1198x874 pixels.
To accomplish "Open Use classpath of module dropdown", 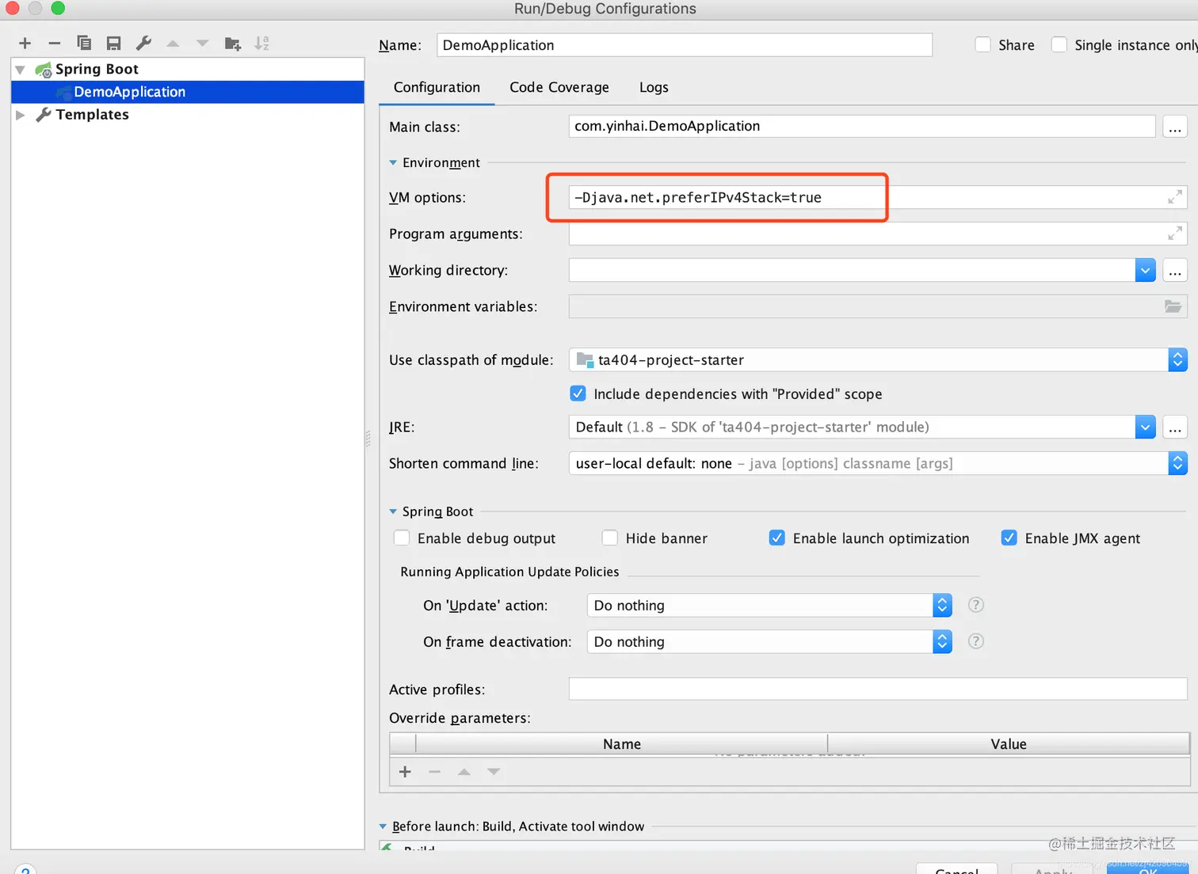I will (x=1177, y=360).
